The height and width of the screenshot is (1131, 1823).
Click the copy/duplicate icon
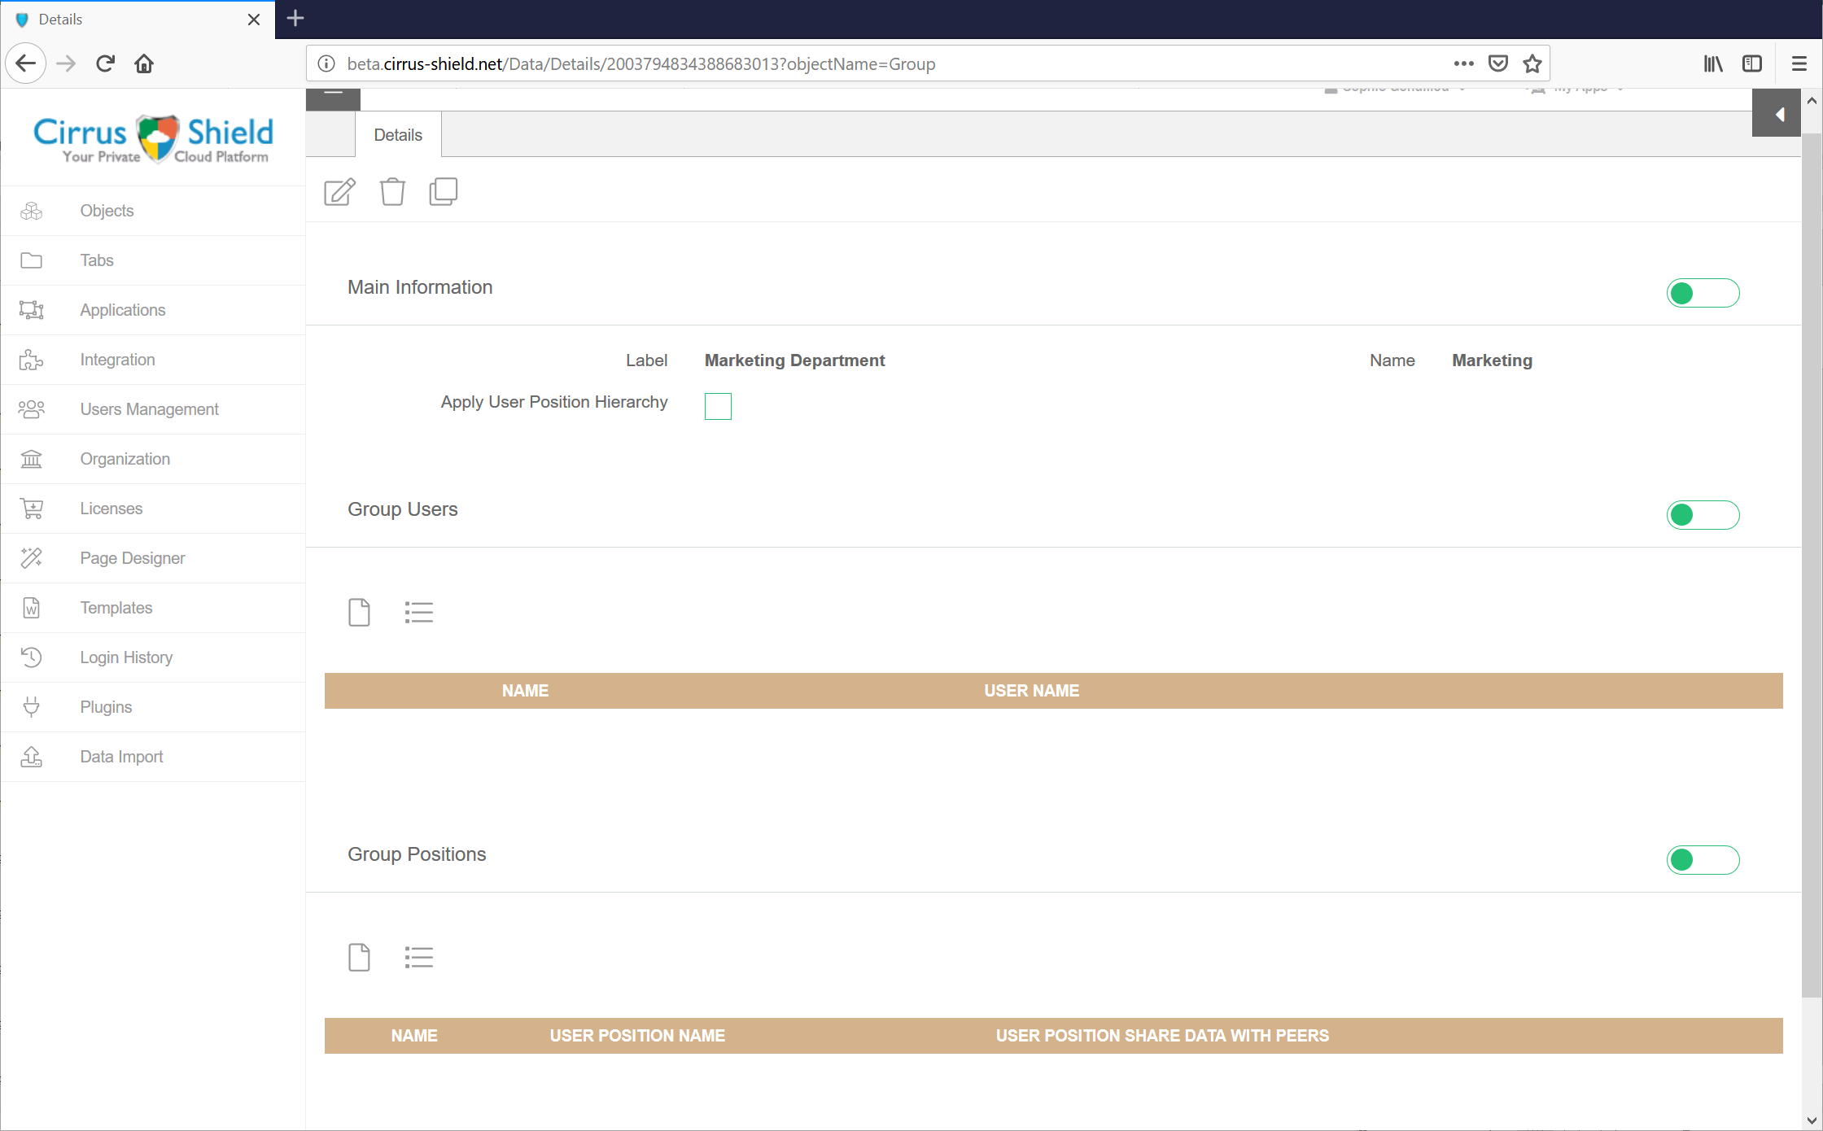(443, 191)
